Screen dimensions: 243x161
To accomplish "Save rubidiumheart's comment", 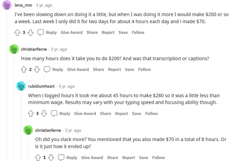I will [x=136, y=114].
